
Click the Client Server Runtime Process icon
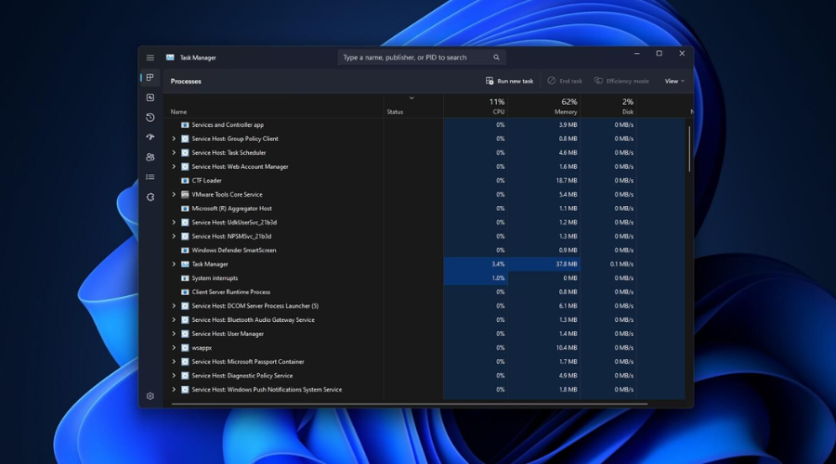(x=185, y=292)
